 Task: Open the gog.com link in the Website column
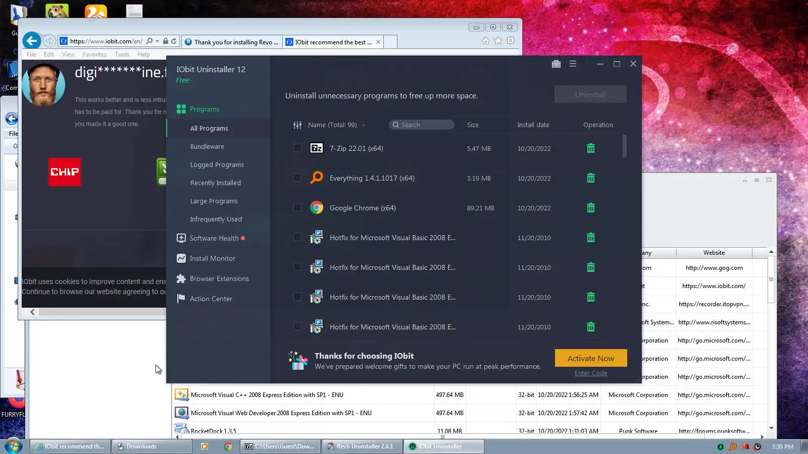coord(714,268)
